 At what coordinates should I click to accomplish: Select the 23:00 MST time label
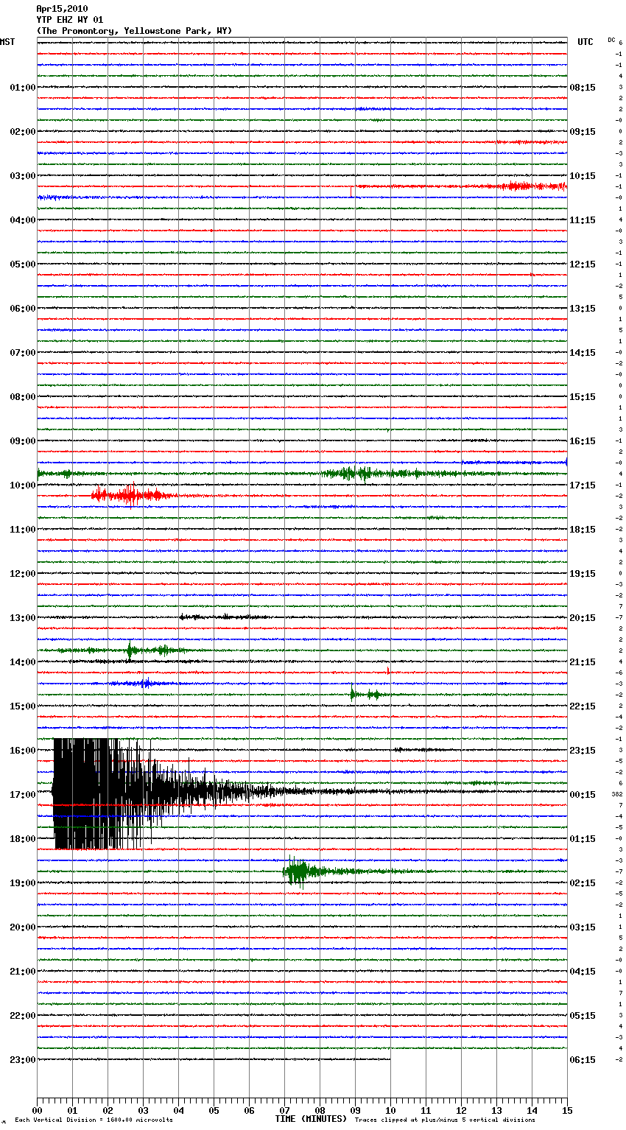tap(22, 1060)
